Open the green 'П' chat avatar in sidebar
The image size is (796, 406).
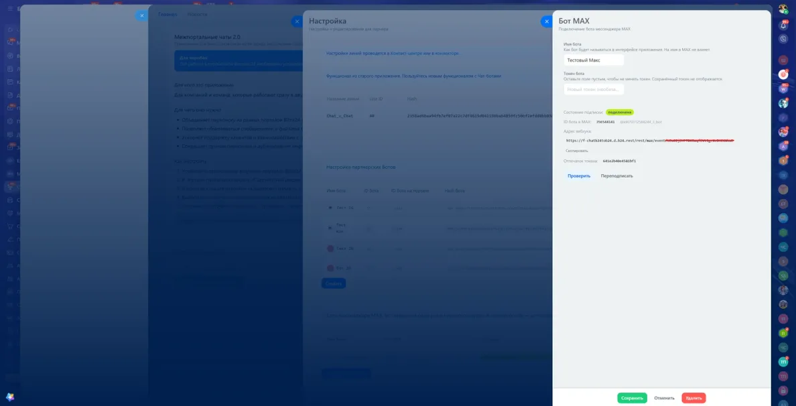pos(783,334)
